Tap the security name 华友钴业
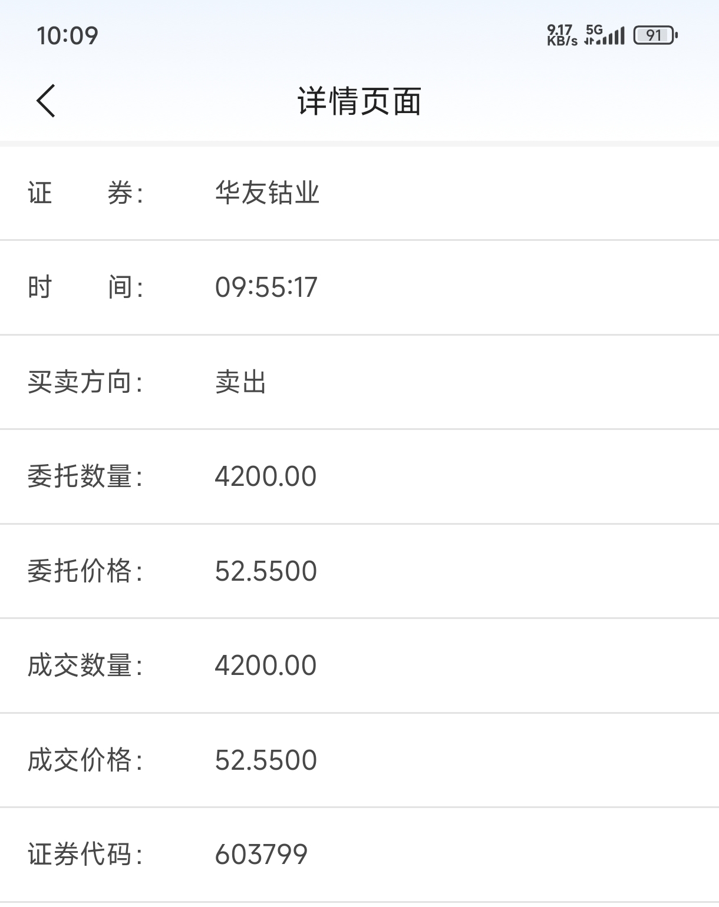The height and width of the screenshot is (907, 719). coord(267,193)
